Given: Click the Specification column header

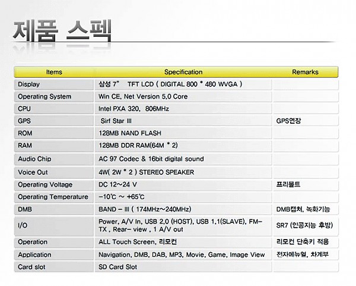Looking at the screenshot, I should [183, 72].
